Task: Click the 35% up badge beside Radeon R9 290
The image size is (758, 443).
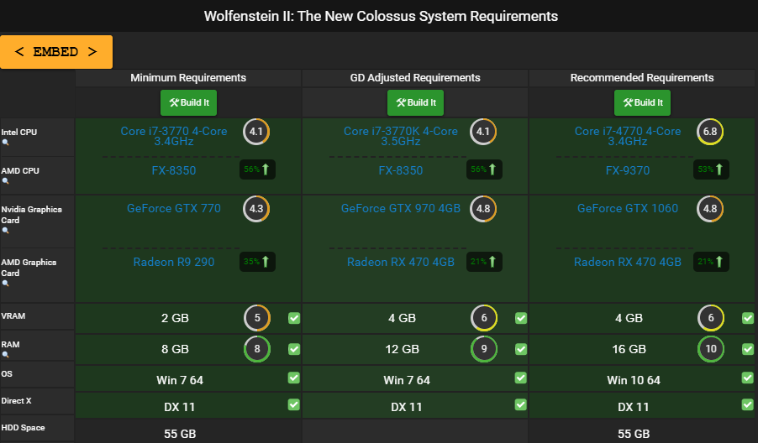Action: point(257,262)
